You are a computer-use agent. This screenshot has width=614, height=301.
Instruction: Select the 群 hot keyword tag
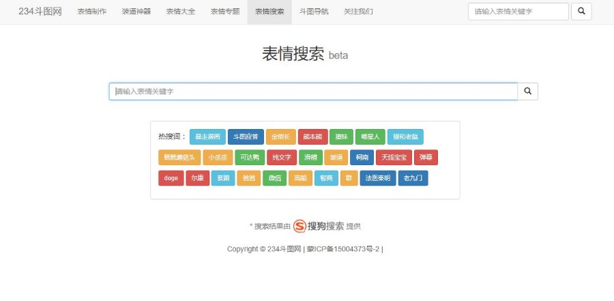coord(349,178)
